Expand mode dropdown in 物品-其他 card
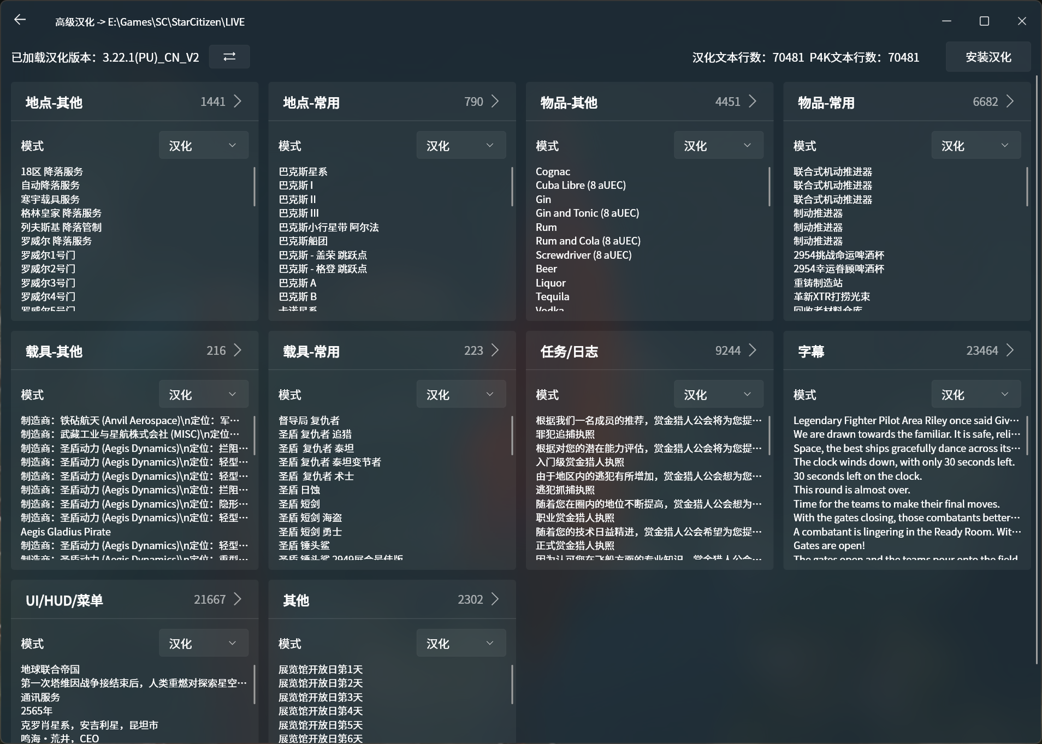 (x=719, y=145)
